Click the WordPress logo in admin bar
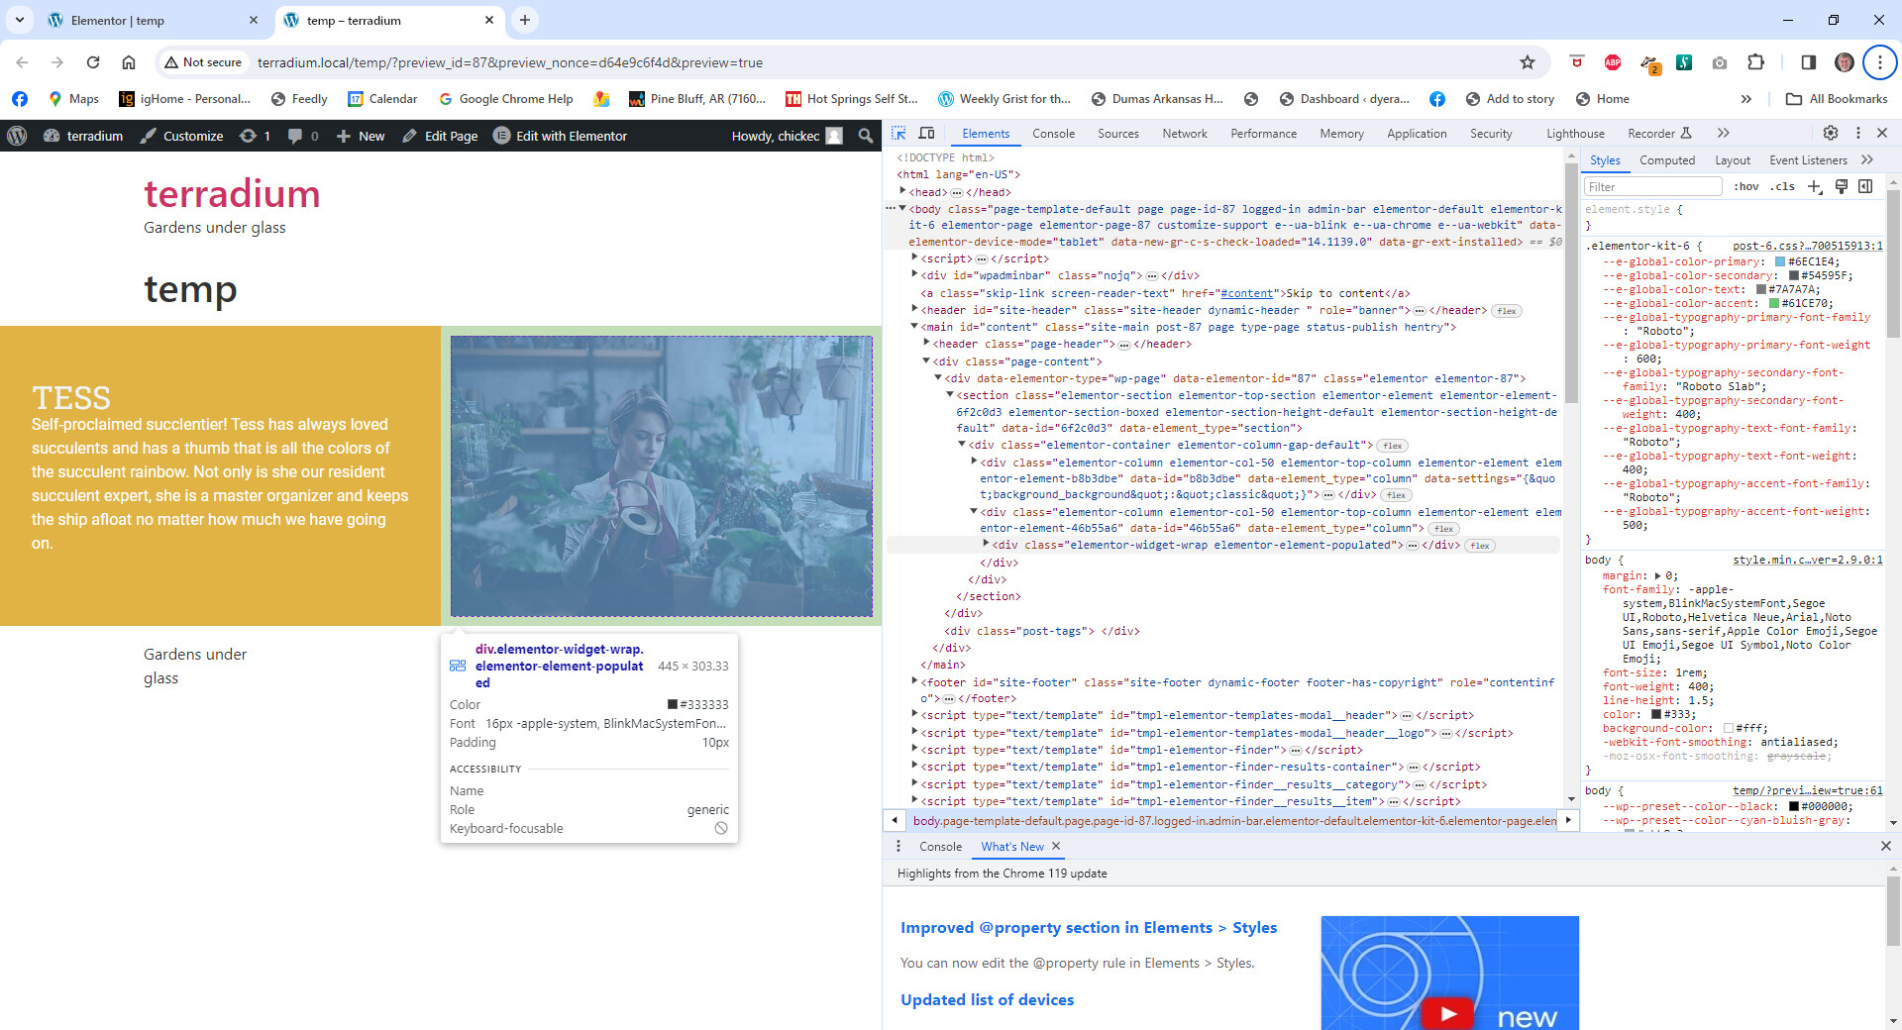1902x1030 pixels. [x=17, y=136]
